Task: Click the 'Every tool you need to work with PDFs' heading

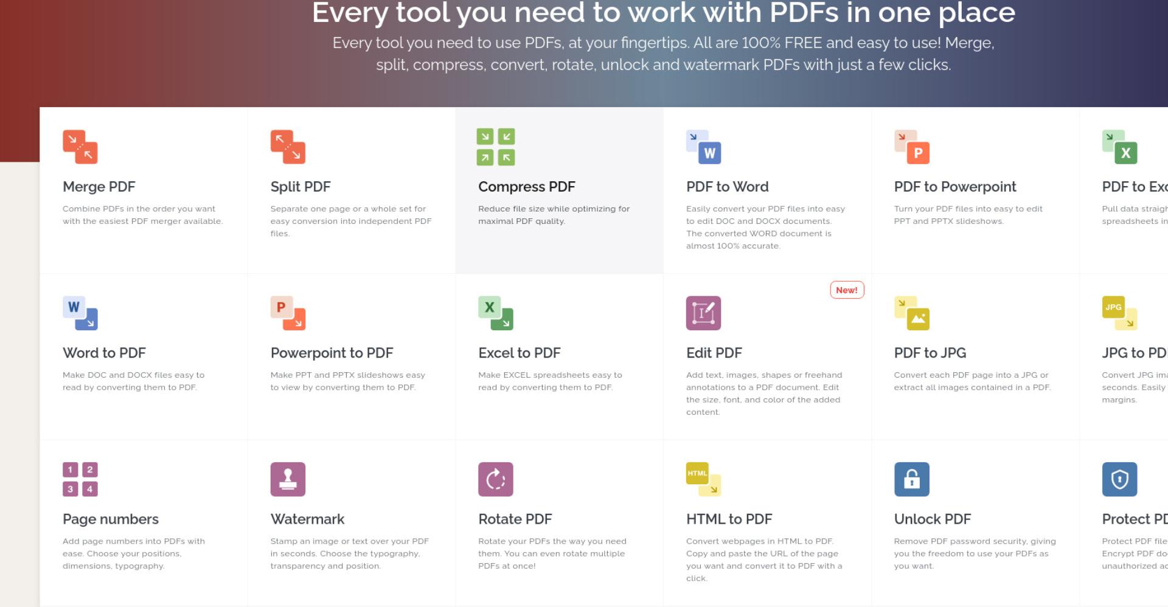Action: pos(664,13)
